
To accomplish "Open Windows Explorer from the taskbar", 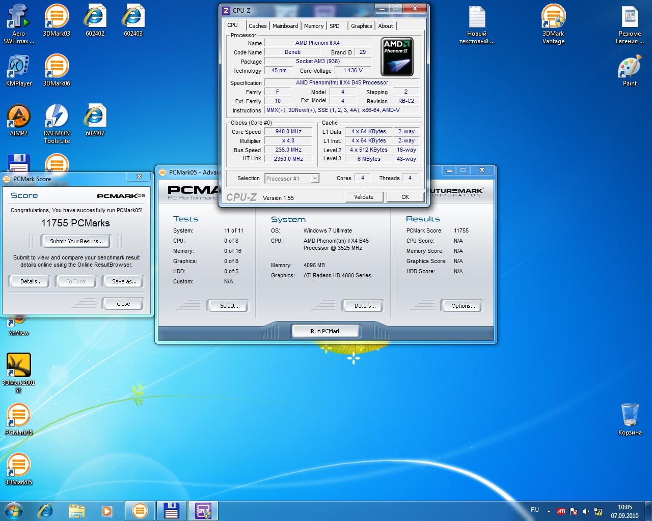I will (x=77, y=510).
